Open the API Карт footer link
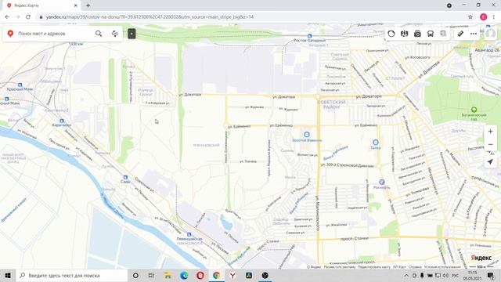501x282 pixels. click(399, 266)
